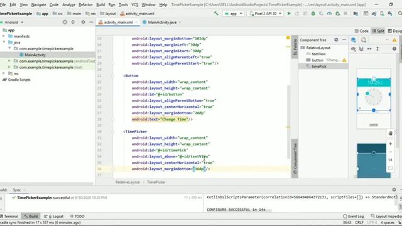This screenshot has height=226, width=402.
Task: Open the profiler gauge icon in toolbar
Action: (x=329, y=13)
